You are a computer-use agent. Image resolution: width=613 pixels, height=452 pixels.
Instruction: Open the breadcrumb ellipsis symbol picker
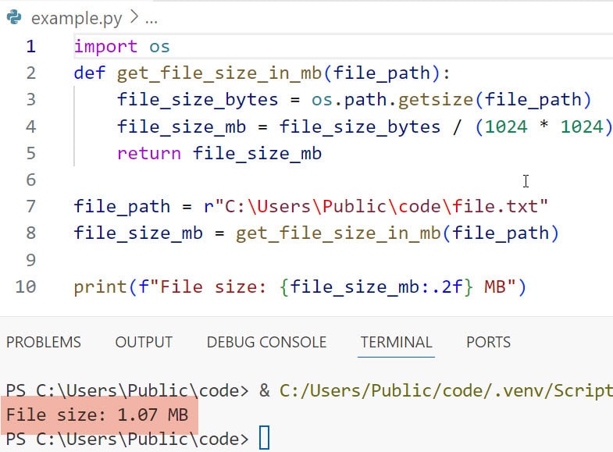tap(151, 22)
